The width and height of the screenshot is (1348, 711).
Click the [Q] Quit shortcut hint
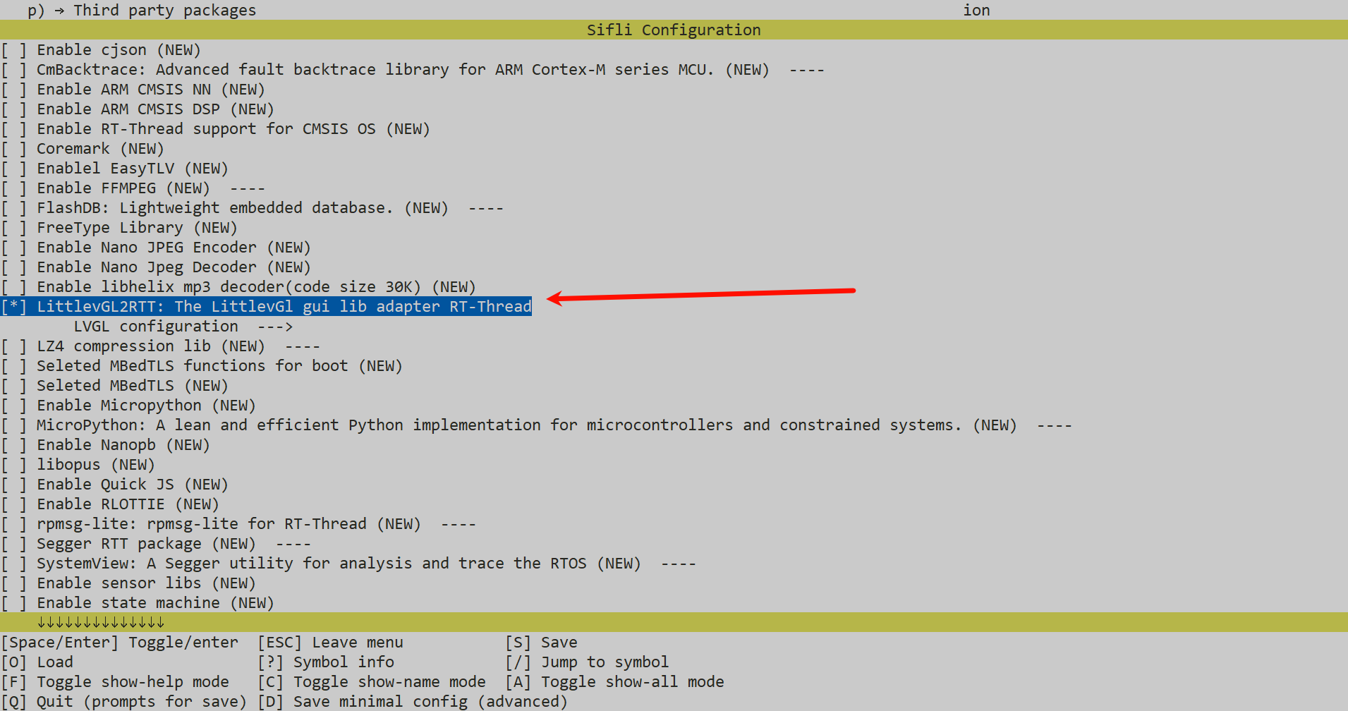123,702
